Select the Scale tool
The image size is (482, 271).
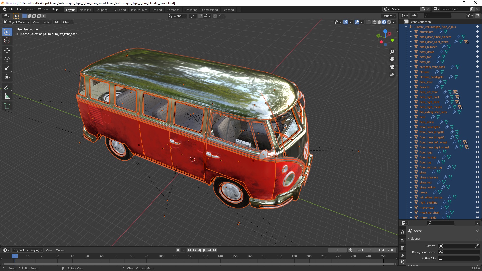point(7,68)
